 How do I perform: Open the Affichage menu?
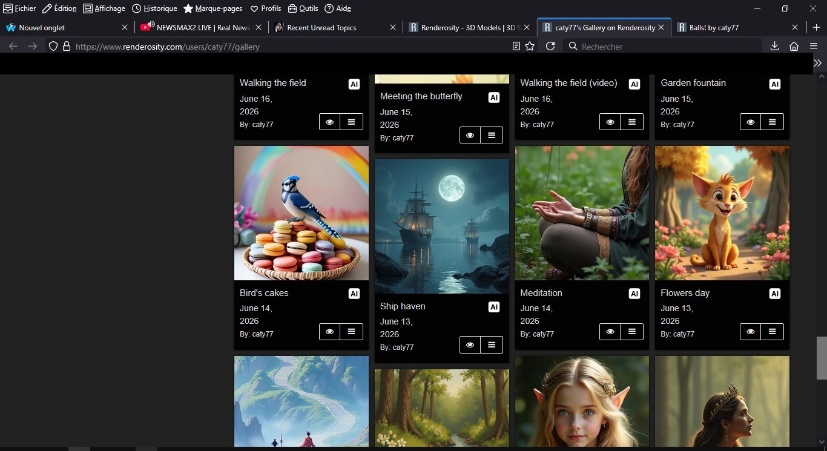[104, 8]
